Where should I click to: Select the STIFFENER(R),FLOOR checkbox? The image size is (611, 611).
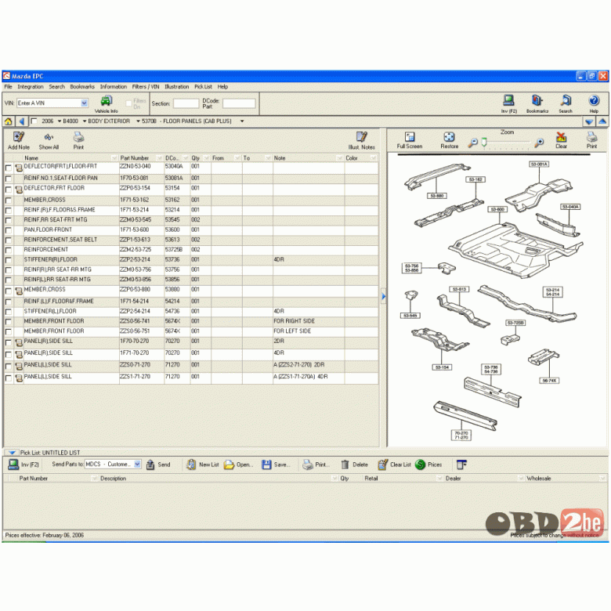point(8,260)
